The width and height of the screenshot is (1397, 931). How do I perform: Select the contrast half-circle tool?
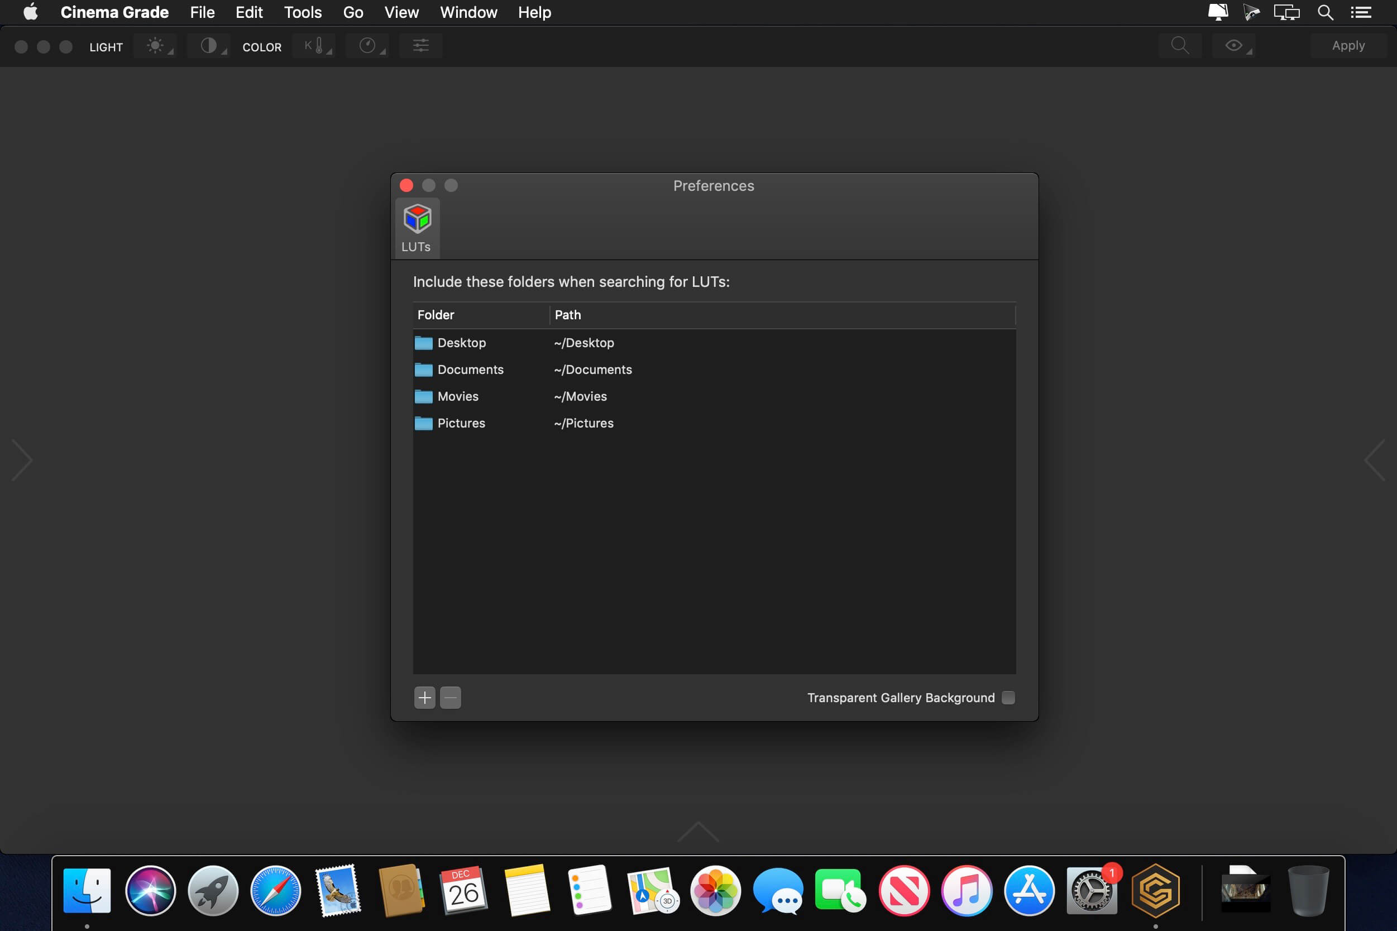(x=208, y=46)
